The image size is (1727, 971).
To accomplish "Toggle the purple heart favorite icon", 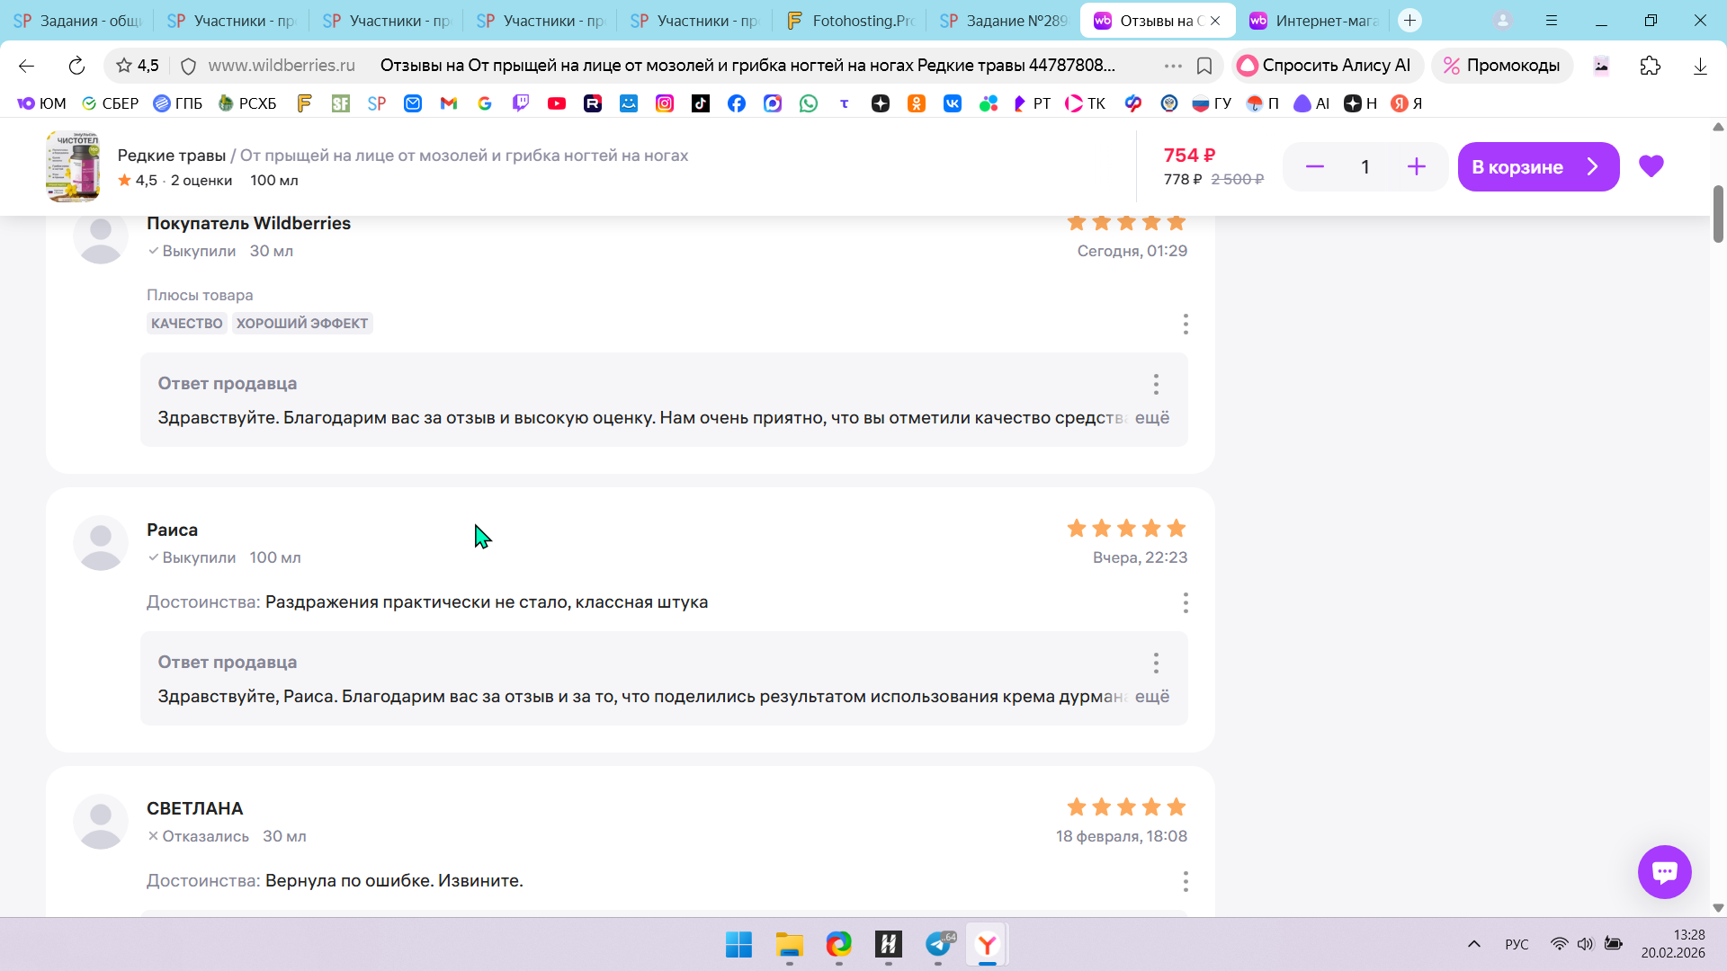I will [x=1651, y=166].
